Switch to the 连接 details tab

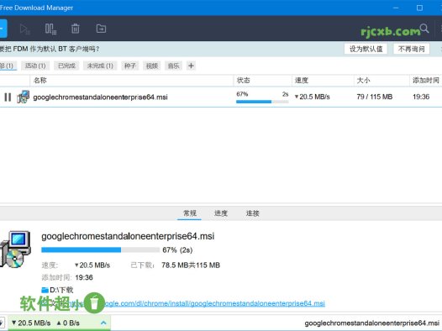(252, 213)
